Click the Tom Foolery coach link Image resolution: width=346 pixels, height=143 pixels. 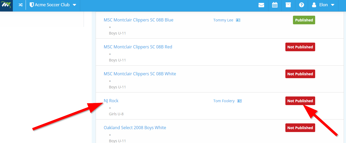click(224, 101)
